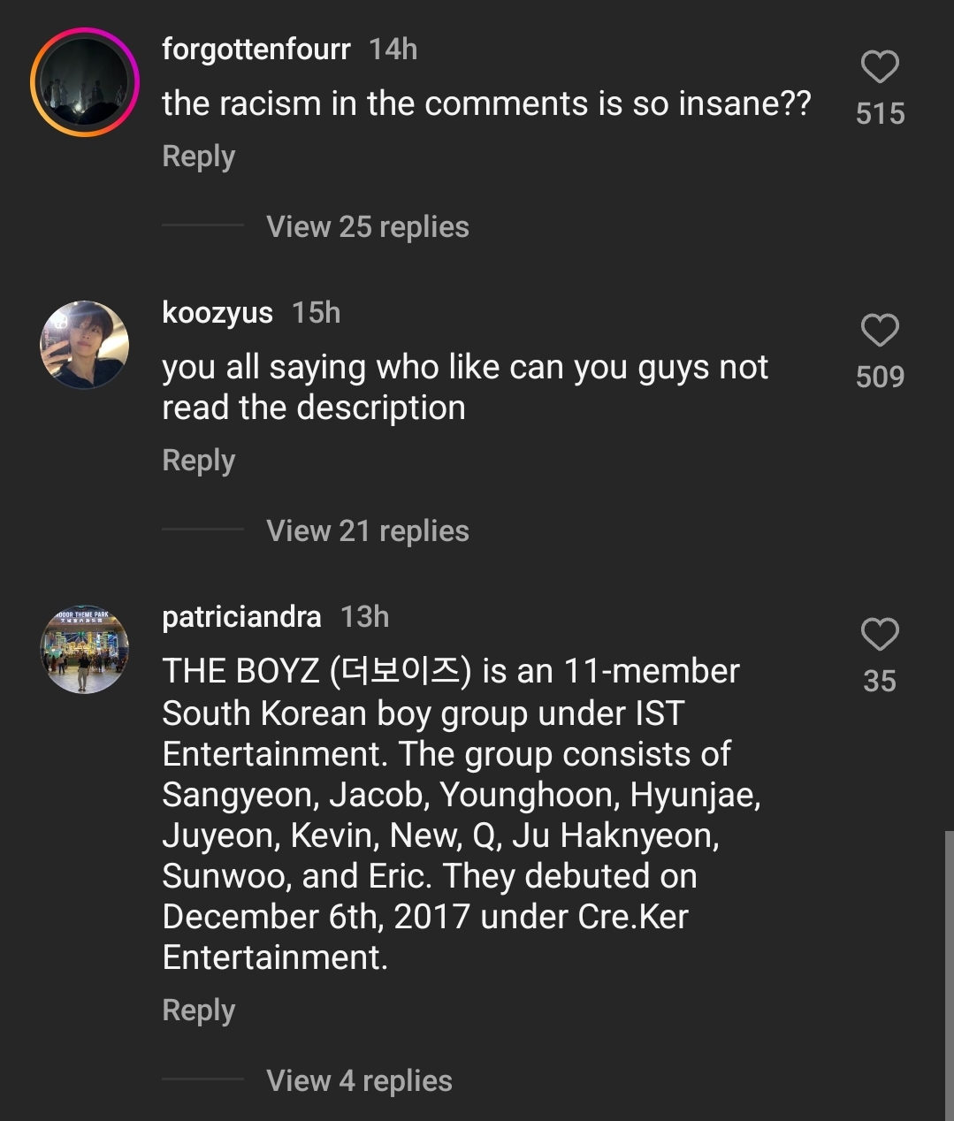Open the forgottenfourr username link
The width and height of the screenshot is (954, 1121).
pos(256,50)
